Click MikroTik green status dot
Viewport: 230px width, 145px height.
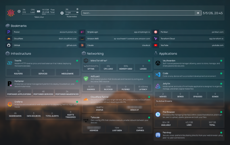click(x=149, y=61)
